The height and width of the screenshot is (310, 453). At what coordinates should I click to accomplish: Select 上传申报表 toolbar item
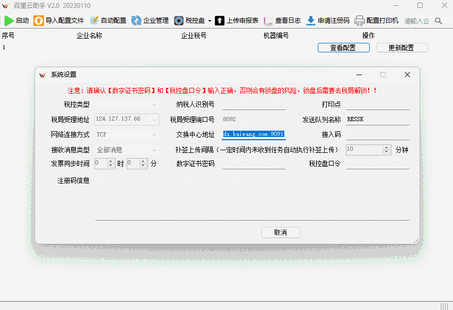tap(242, 21)
